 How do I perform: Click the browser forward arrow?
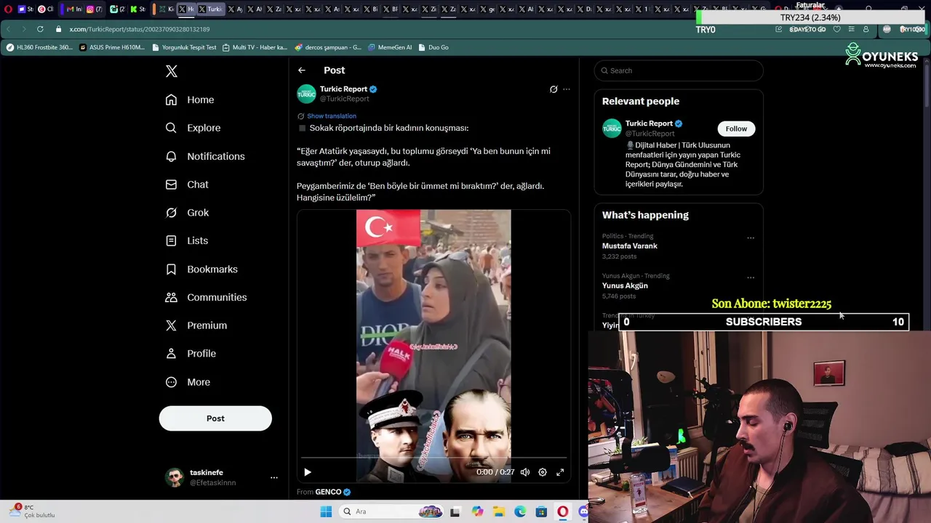click(x=23, y=29)
